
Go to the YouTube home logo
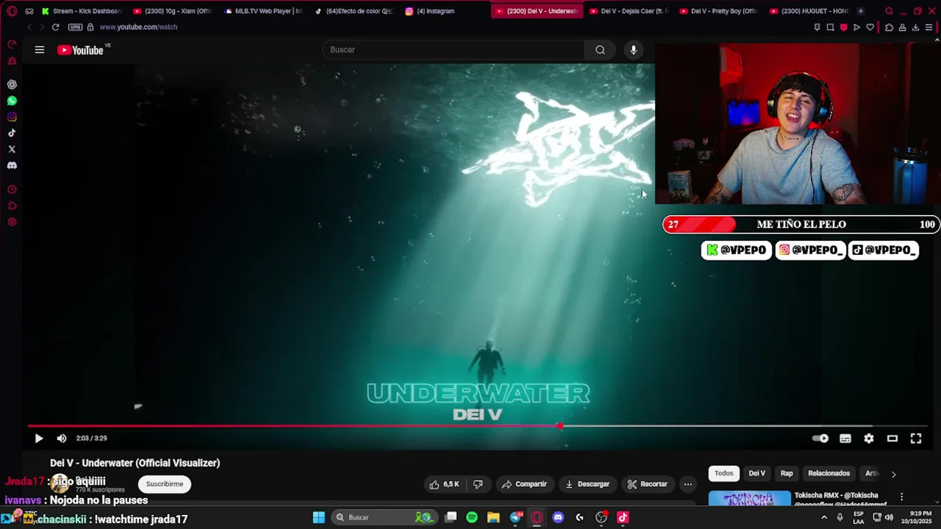click(80, 50)
